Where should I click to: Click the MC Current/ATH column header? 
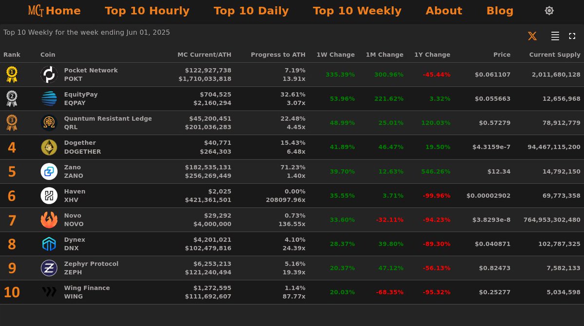(x=204, y=55)
